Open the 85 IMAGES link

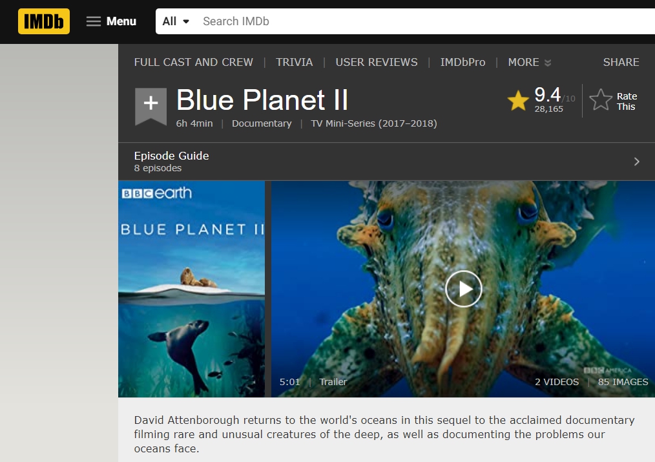point(623,382)
